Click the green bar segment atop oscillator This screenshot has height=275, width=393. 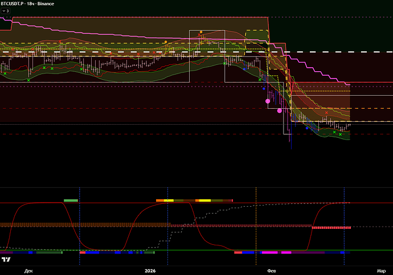[71, 200]
